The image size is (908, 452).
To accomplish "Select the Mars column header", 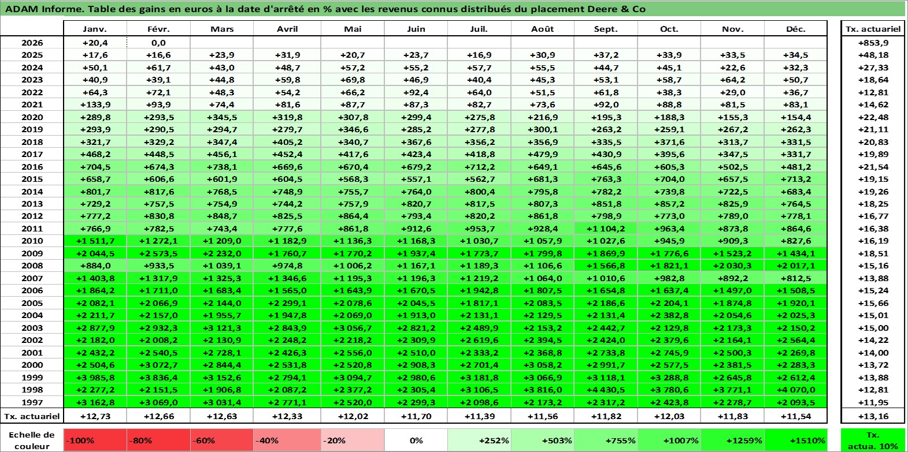I will tap(222, 29).
